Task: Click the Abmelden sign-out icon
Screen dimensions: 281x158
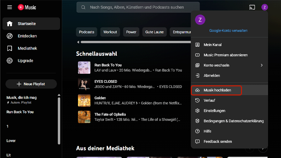Action: click(197, 75)
